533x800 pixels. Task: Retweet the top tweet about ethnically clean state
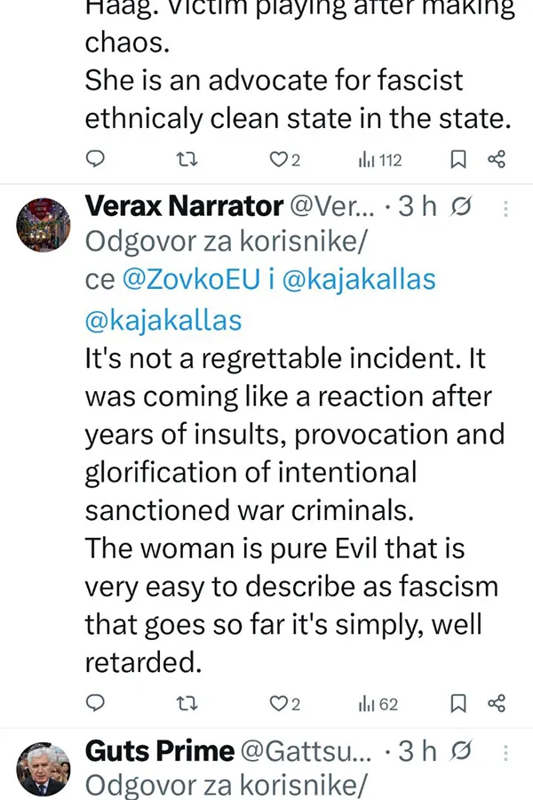tap(186, 160)
